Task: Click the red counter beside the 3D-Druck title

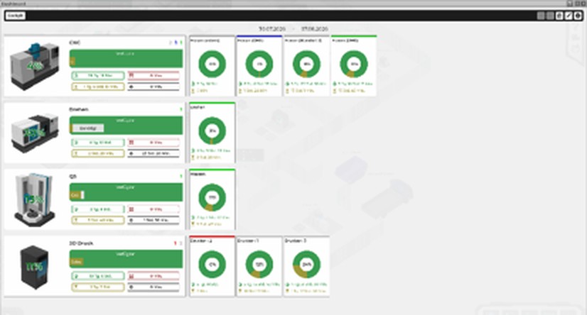Action: click(176, 243)
